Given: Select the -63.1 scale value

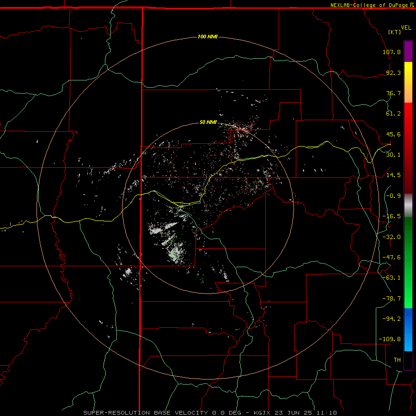Looking at the screenshot, I should 392,278.
